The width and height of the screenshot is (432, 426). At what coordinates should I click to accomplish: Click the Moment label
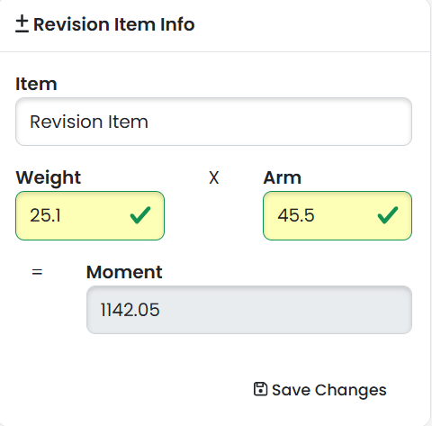tap(124, 272)
